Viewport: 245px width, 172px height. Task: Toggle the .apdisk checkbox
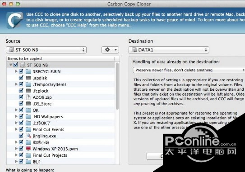click(21, 78)
